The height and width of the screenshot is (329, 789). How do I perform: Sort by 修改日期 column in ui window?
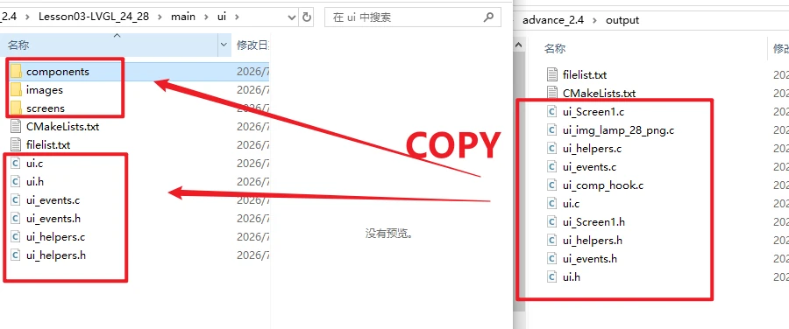[253, 45]
